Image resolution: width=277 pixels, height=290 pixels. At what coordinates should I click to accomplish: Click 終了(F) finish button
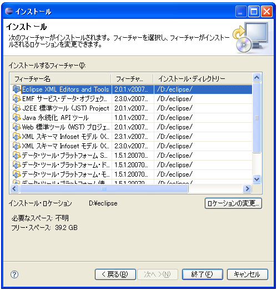[203, 274]
